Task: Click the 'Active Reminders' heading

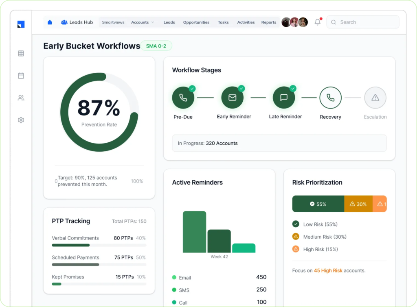Action: (x=198, y=183)
